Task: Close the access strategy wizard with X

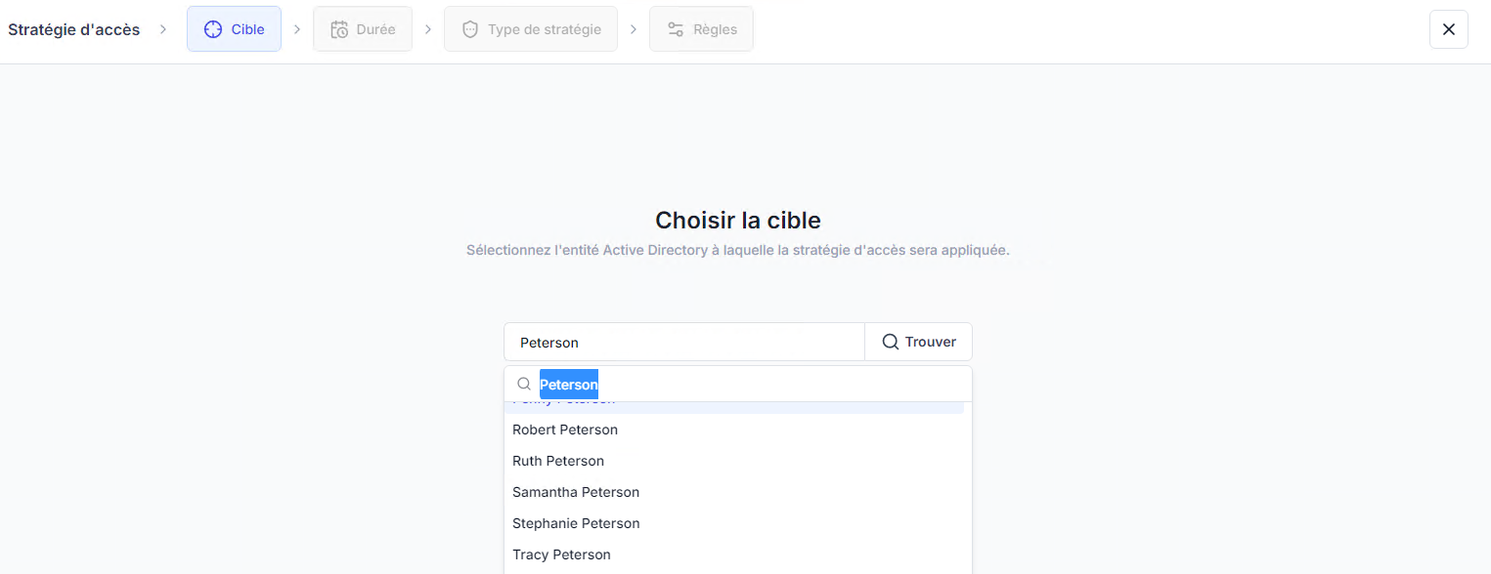Action: (x=1448, y=29)
